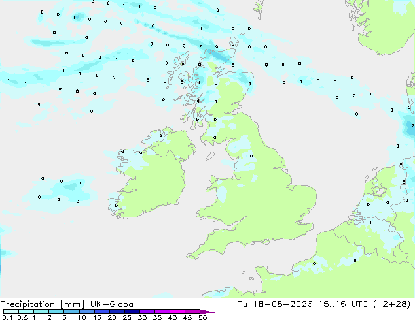Viewport: 415px width, 320px height.
Task: Click the 30–35 mm purple legend swatch
Action: 147,312
